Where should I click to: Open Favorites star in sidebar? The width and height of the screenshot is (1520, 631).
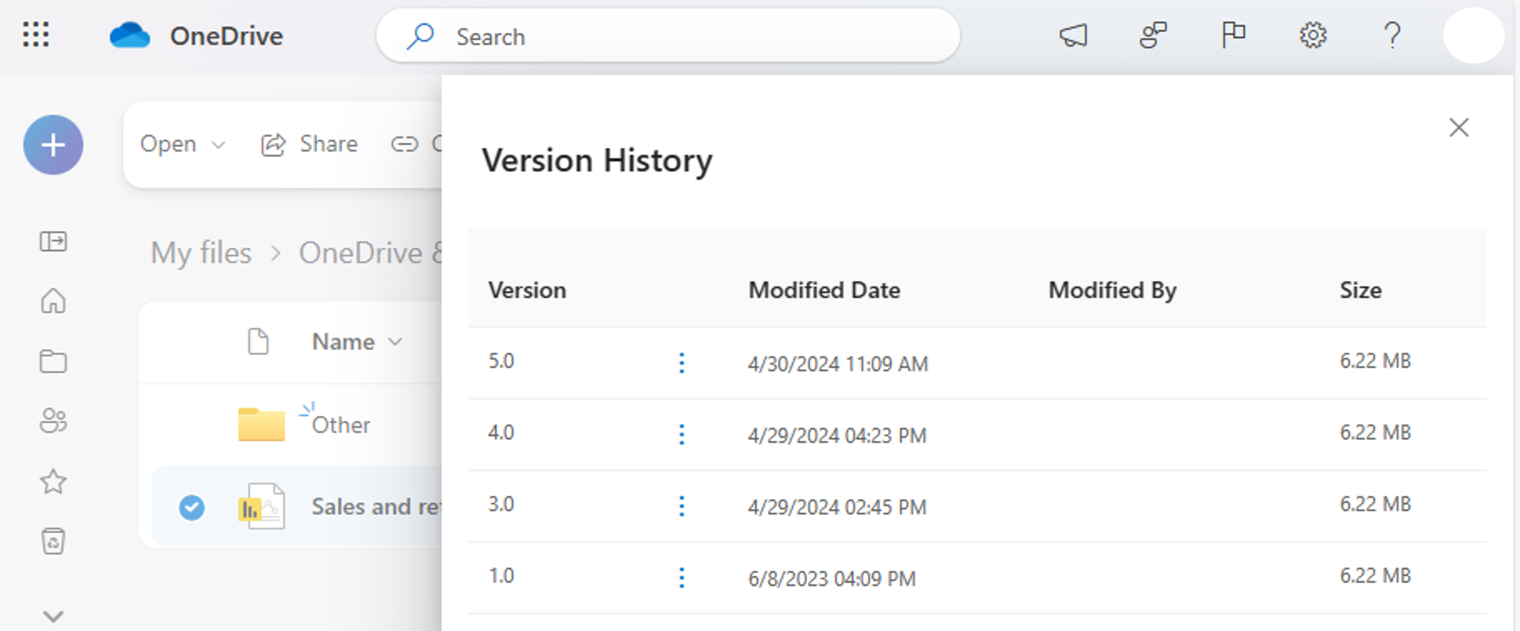(x=53, y=481)
